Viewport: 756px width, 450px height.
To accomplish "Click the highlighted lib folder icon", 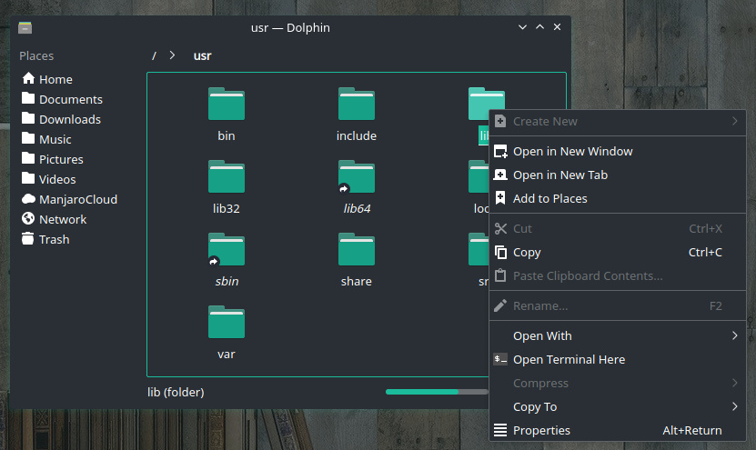I will pyautogui.click(x=487, y=104).
